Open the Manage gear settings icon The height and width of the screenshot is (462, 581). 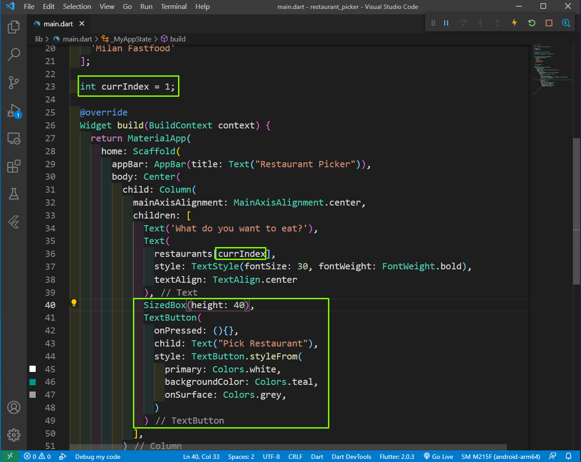click(x=14, y=435)
